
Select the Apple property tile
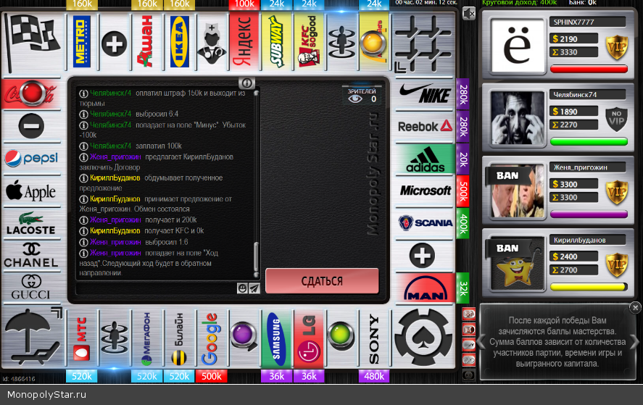point(31,191)
